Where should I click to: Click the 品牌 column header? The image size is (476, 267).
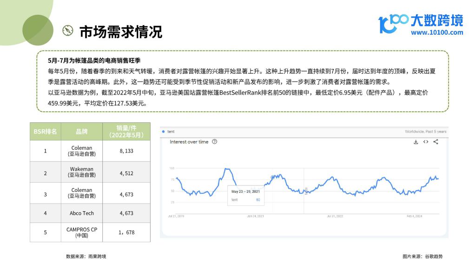pos(82,131)
